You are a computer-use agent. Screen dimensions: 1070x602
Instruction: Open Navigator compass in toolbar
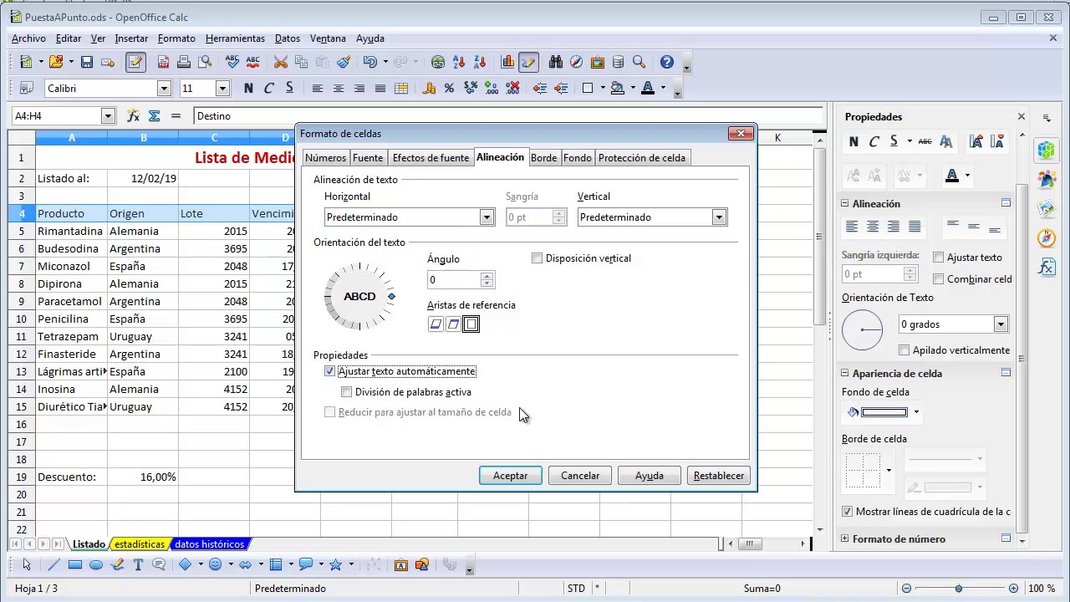pos(577,62)
